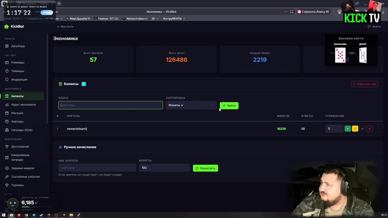Focus the Поиск username search field
Screen dimensions: 388x218
pyautogui.click(x=111, y=105)
